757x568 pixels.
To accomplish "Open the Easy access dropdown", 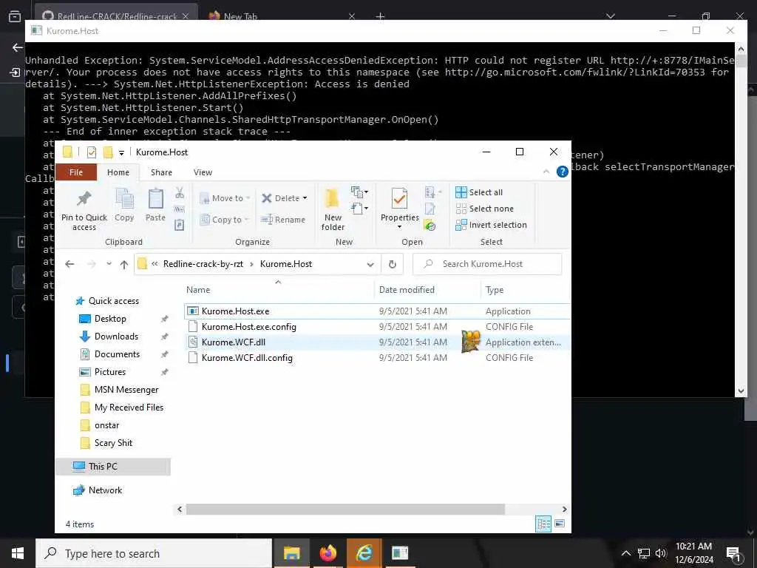I will coord(359,209).
